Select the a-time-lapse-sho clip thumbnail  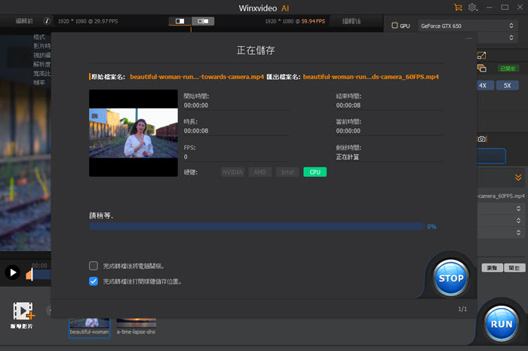pos(136,327)
